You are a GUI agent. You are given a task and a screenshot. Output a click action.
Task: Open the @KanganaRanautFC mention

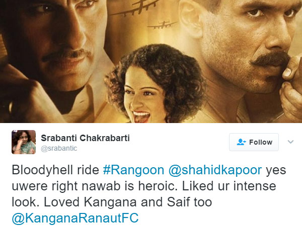point(75,218)
